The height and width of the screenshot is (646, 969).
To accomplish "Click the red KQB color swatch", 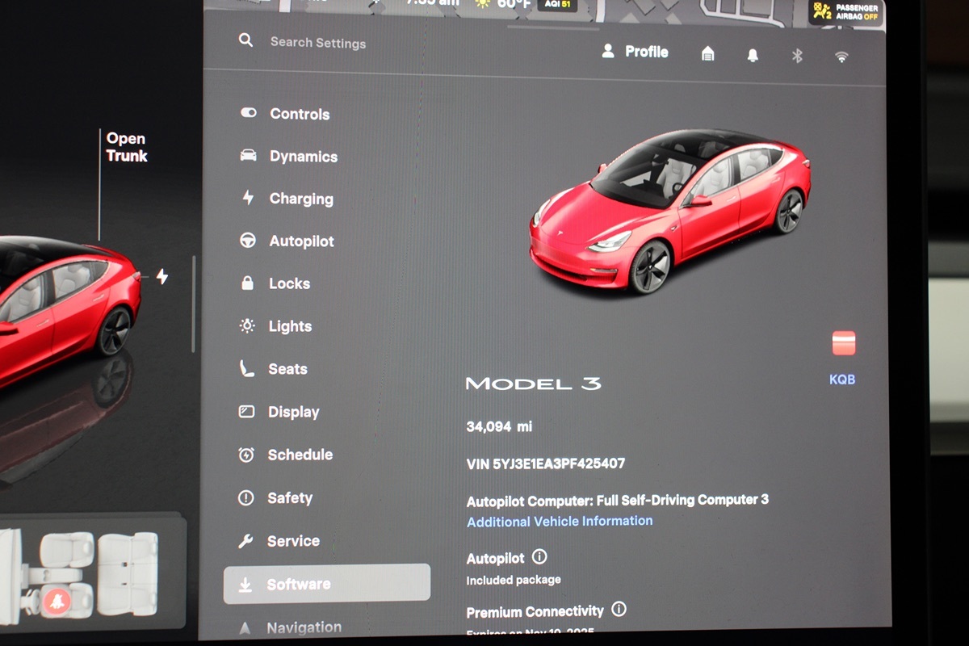I will point(843,343).
